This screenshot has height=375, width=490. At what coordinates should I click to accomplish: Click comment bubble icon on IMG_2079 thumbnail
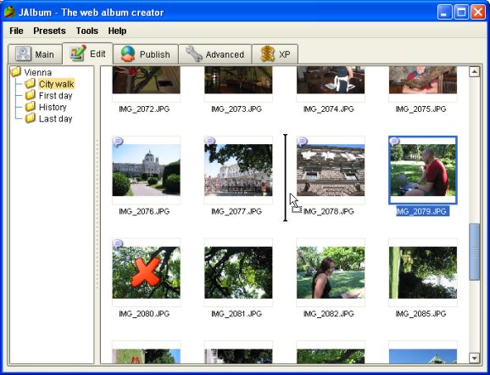tap(394, 142)
